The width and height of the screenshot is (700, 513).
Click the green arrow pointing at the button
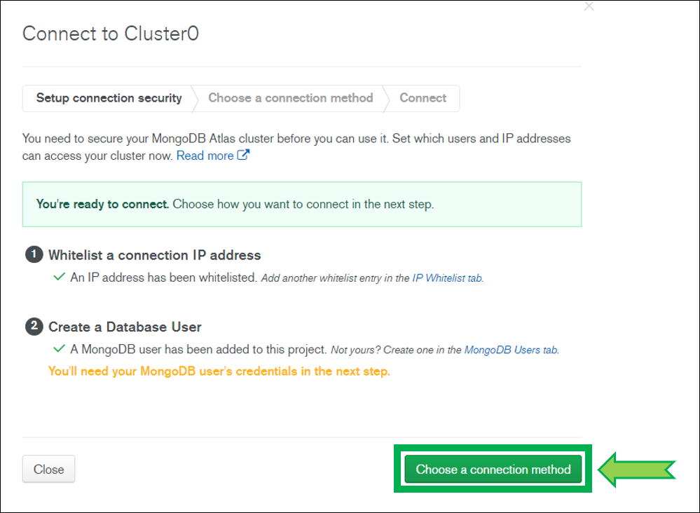637,470
